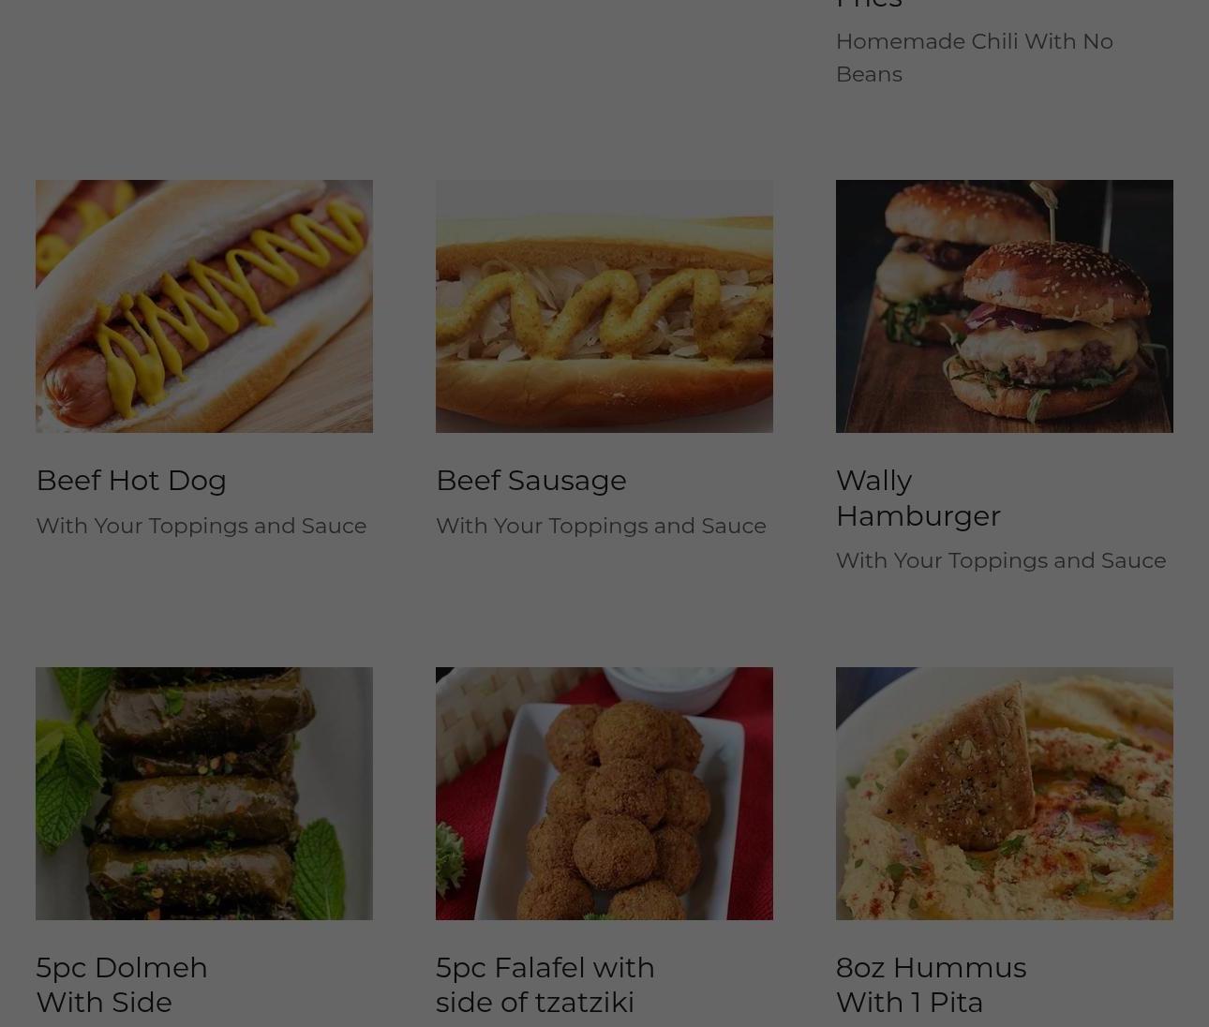
Task: Open the Hummus with pita photo
Action: (1005, 794)
